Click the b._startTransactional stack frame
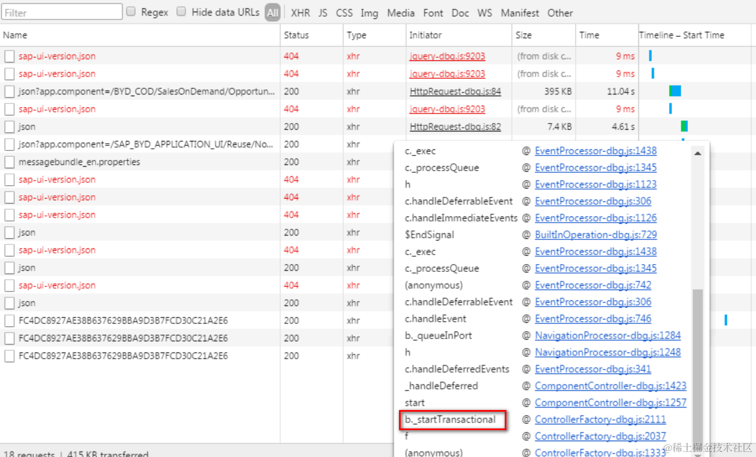 (450, 419)
